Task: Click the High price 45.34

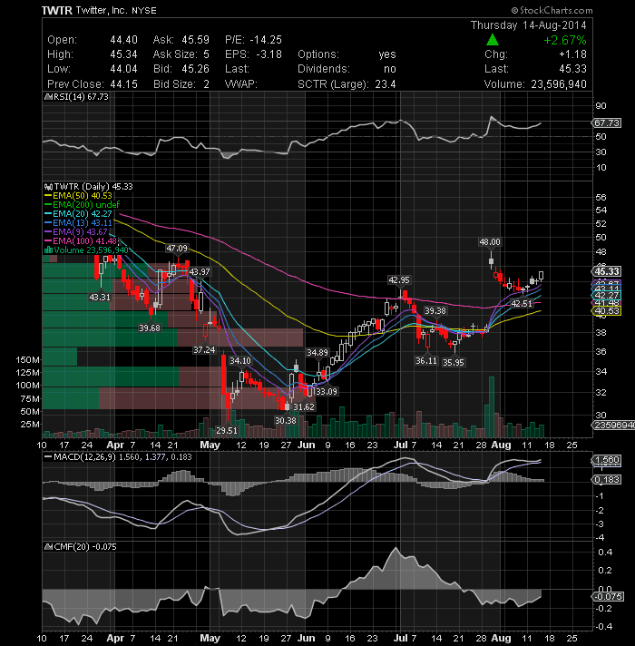Action: click(x=123, y=54)
